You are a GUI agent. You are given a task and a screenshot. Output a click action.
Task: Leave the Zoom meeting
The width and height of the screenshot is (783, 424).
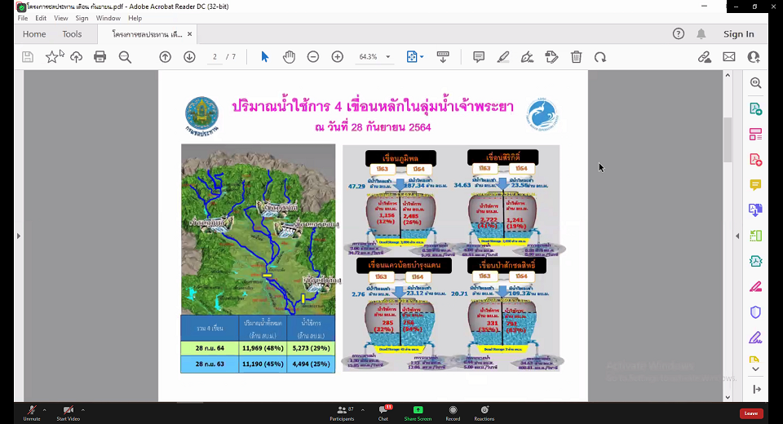[x=751, y=413]
